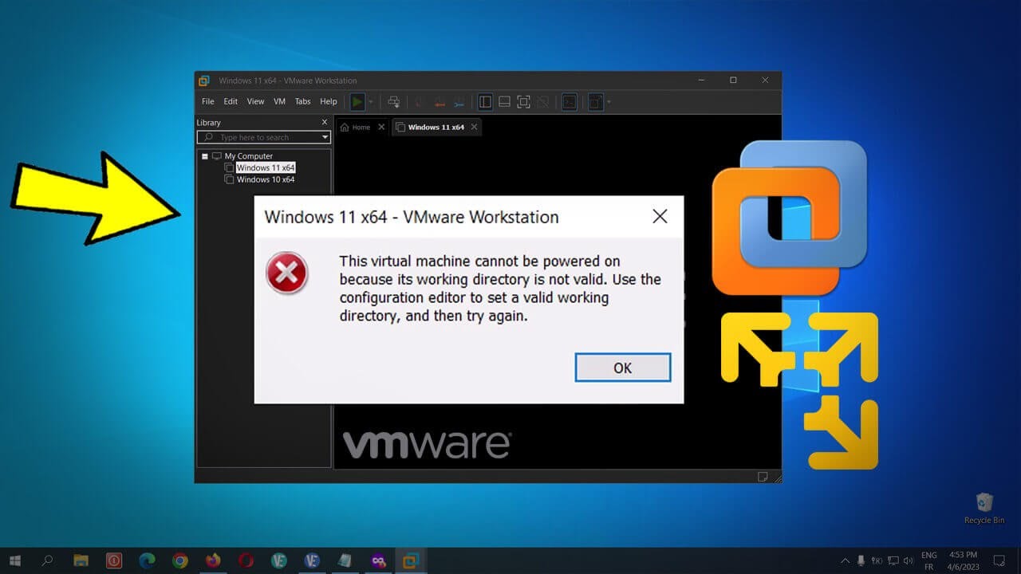This screenshot has width=1021, height=574.
Task: Click the network tray icon
Action: click(893, 560)
